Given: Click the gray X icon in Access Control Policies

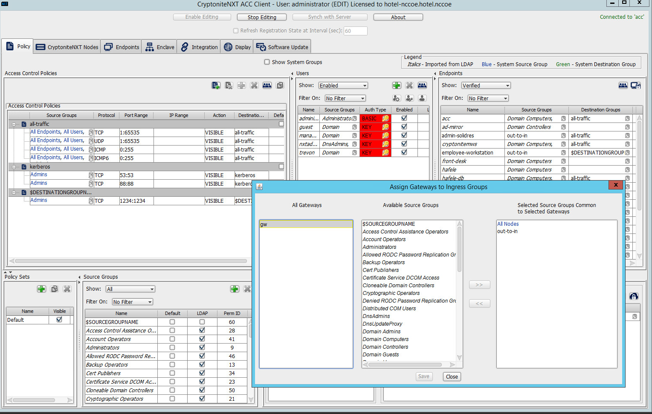Looking at the screenshot, I should tap(254, 85).
